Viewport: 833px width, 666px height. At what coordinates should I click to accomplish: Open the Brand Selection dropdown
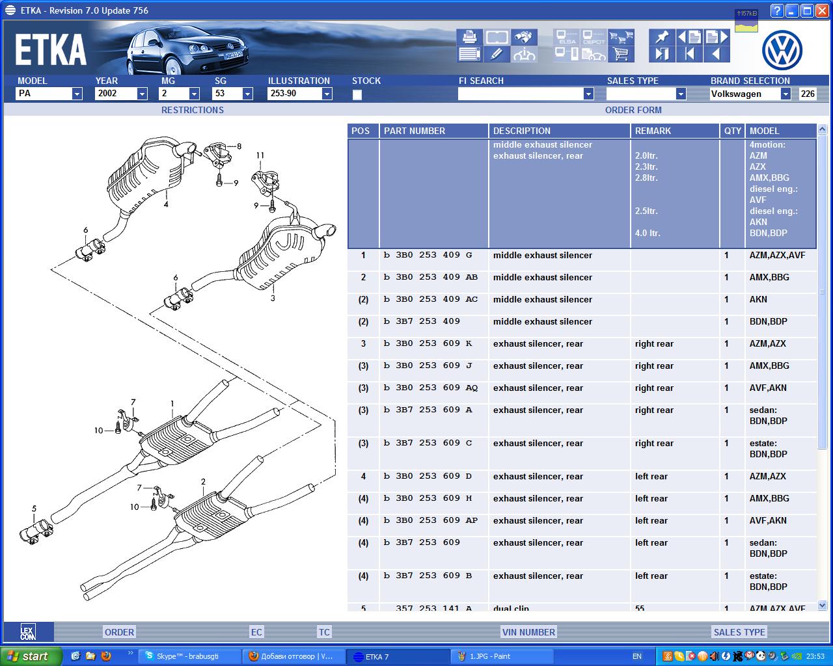[x=785, y=94]
